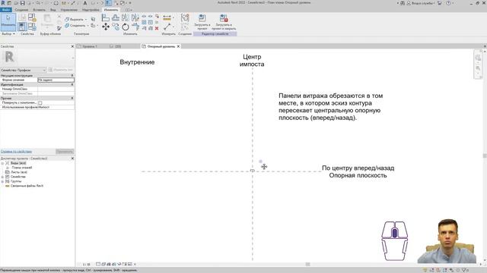Expand the 'Семейства' tree node
Viewport: 487px width, 273px height.
pos(2,177)
